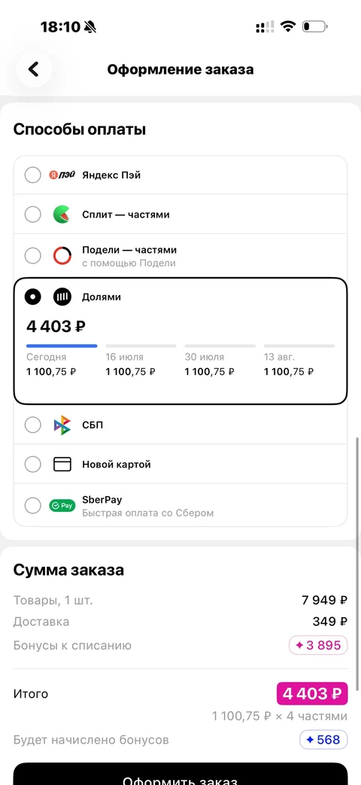Choose the Новой картой payment option

tap(180, 464)
